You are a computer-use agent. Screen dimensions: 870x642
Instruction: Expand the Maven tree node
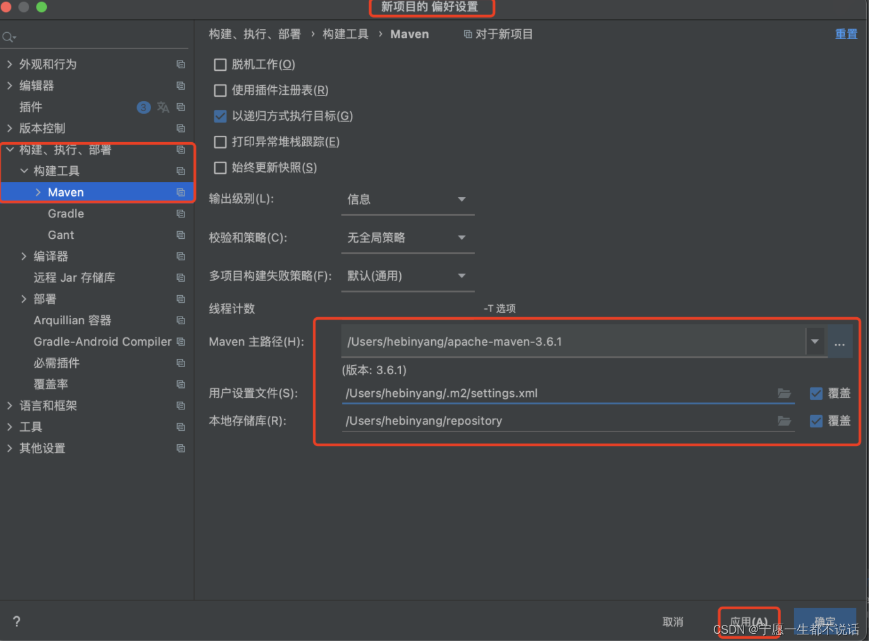tap(38, 193)
